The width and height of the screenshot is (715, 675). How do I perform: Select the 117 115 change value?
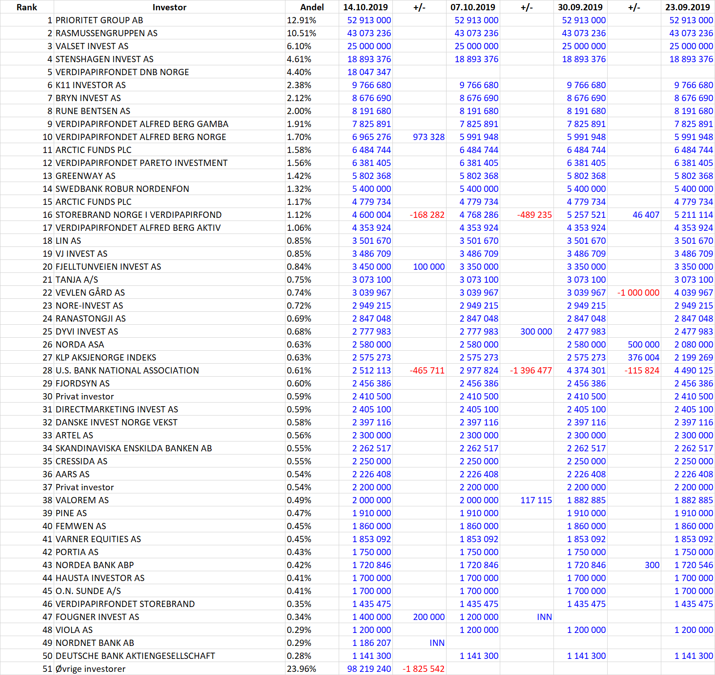536,500
